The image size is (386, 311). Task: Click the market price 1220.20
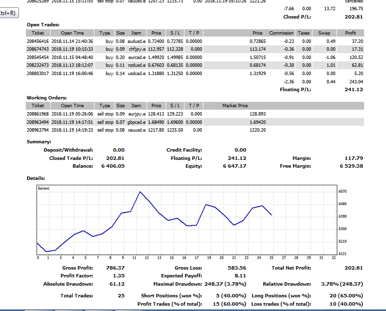258,130
